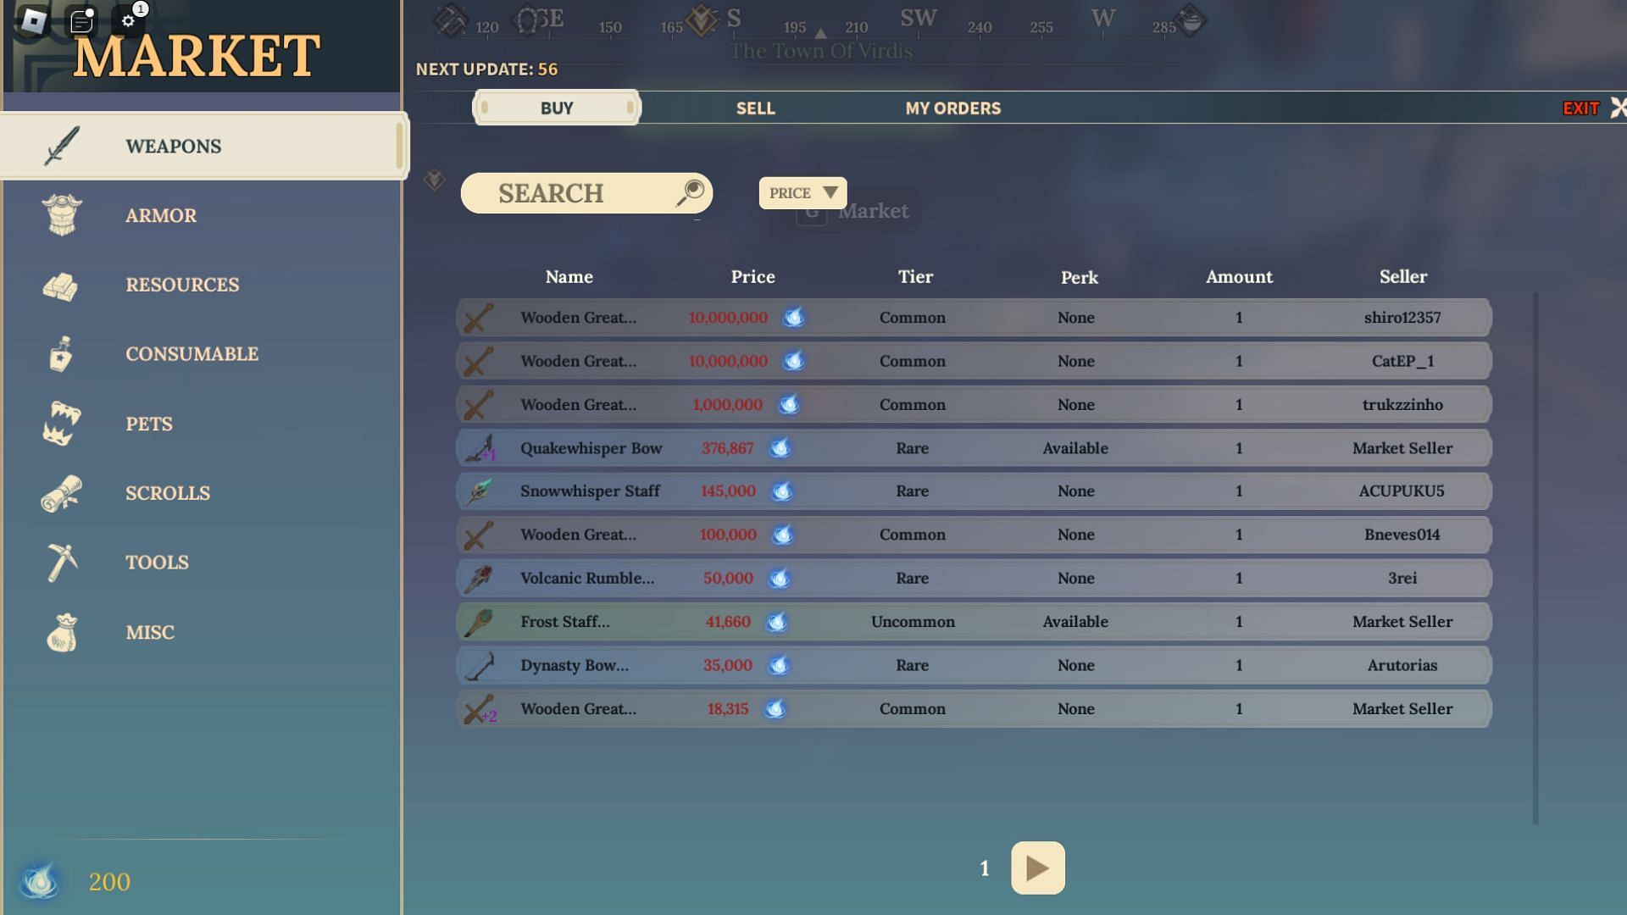Toggle sort direction on Price column
The width and height of the screenshot is (1627, 915).
click(802, 192)
